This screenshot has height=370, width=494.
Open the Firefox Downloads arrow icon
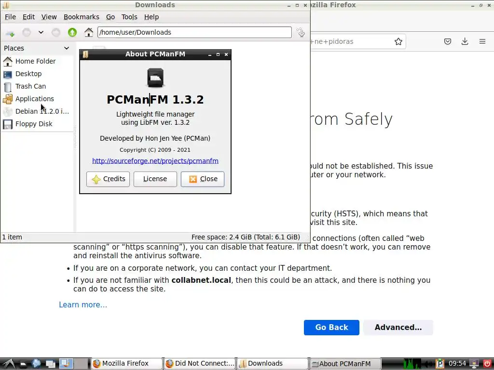(465, 41)
